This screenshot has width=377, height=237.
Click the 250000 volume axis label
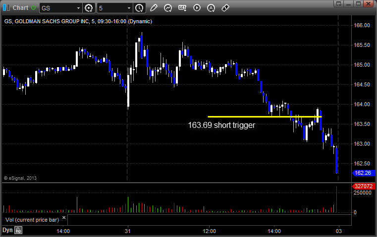click(x=363, y=193)
